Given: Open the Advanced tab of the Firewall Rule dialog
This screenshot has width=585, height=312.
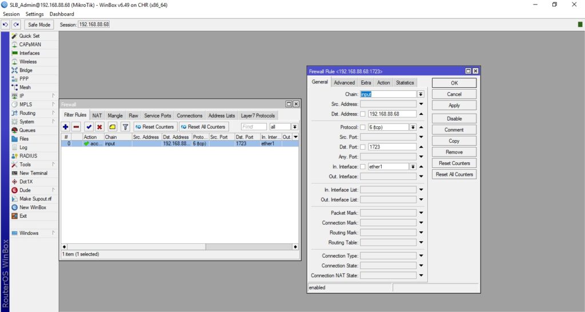Looking at the screenshot, I should tap(344, 83).
